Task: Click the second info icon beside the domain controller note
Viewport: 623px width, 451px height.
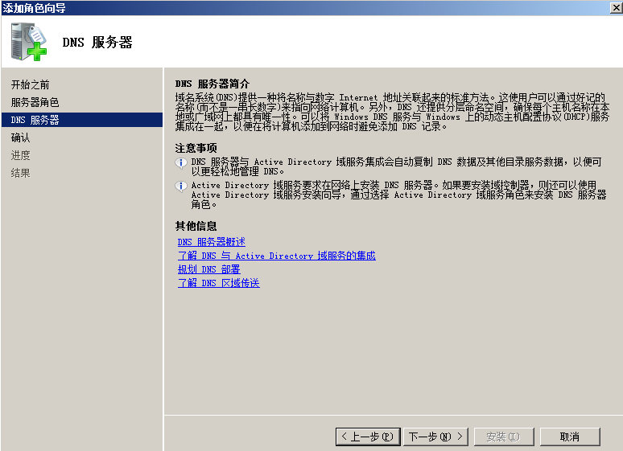Action: click(x=181, y=186)
